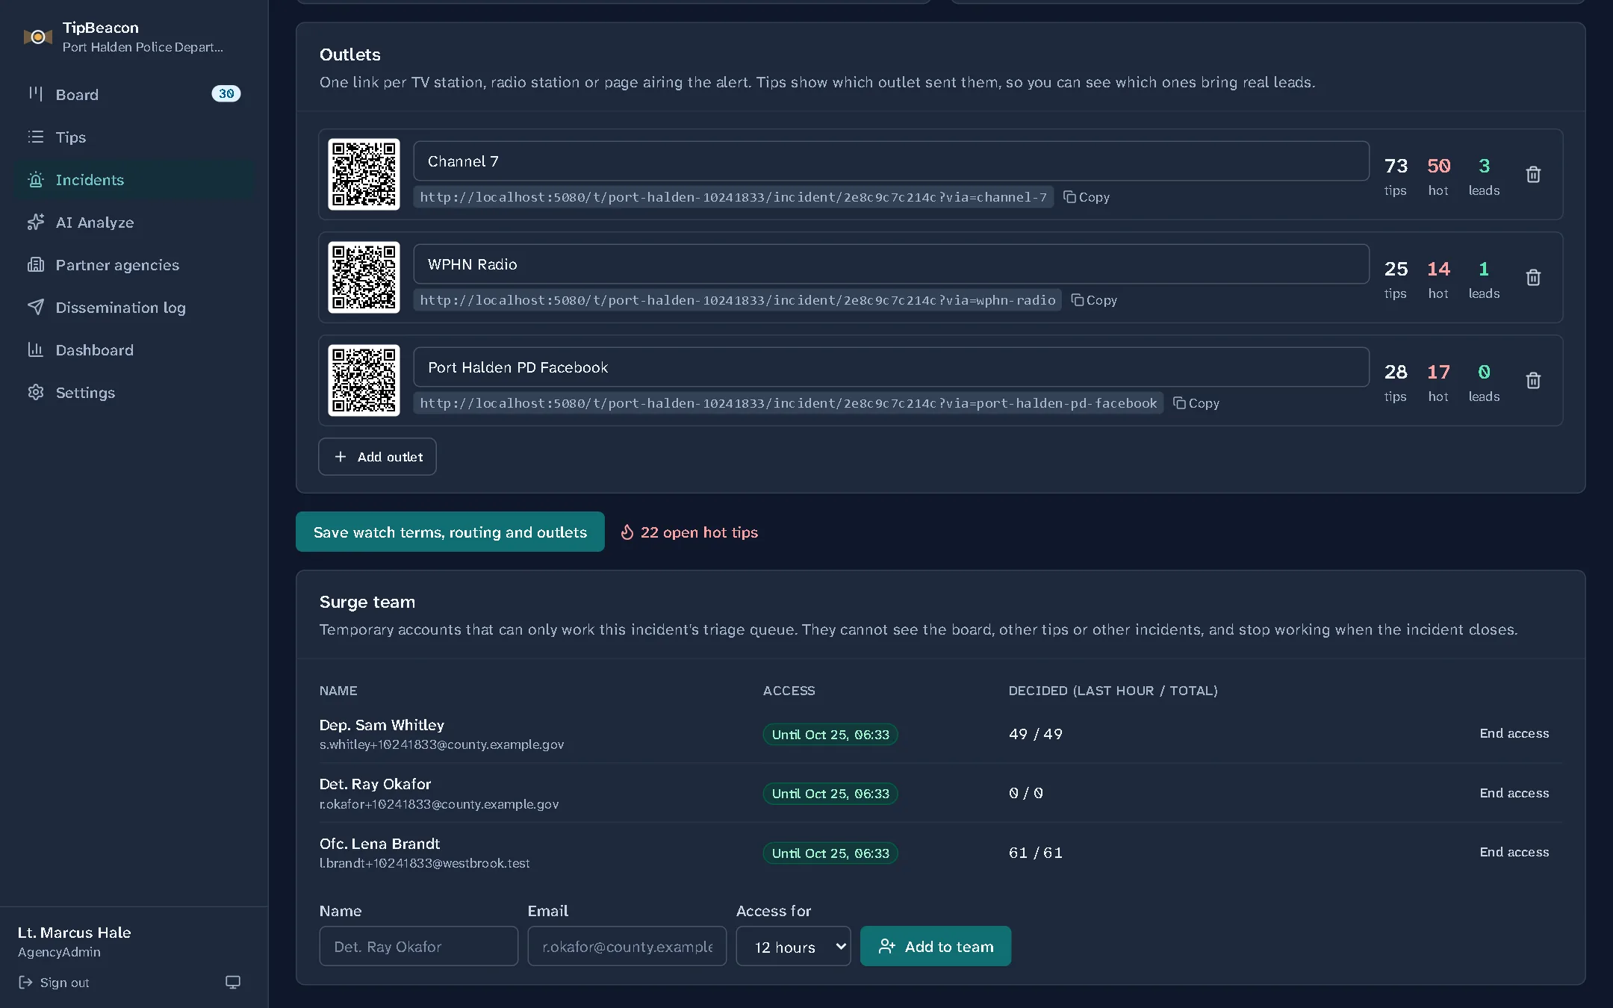
Task: Open the Dashboard page
Action: click(x=134, y=349)
